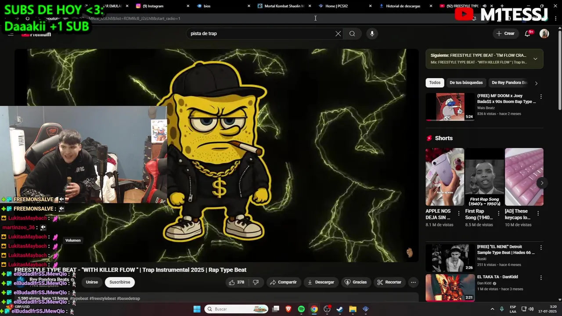Open ESP LAA language switcher
Screen dimensions: 562x316
coord(513,309)
